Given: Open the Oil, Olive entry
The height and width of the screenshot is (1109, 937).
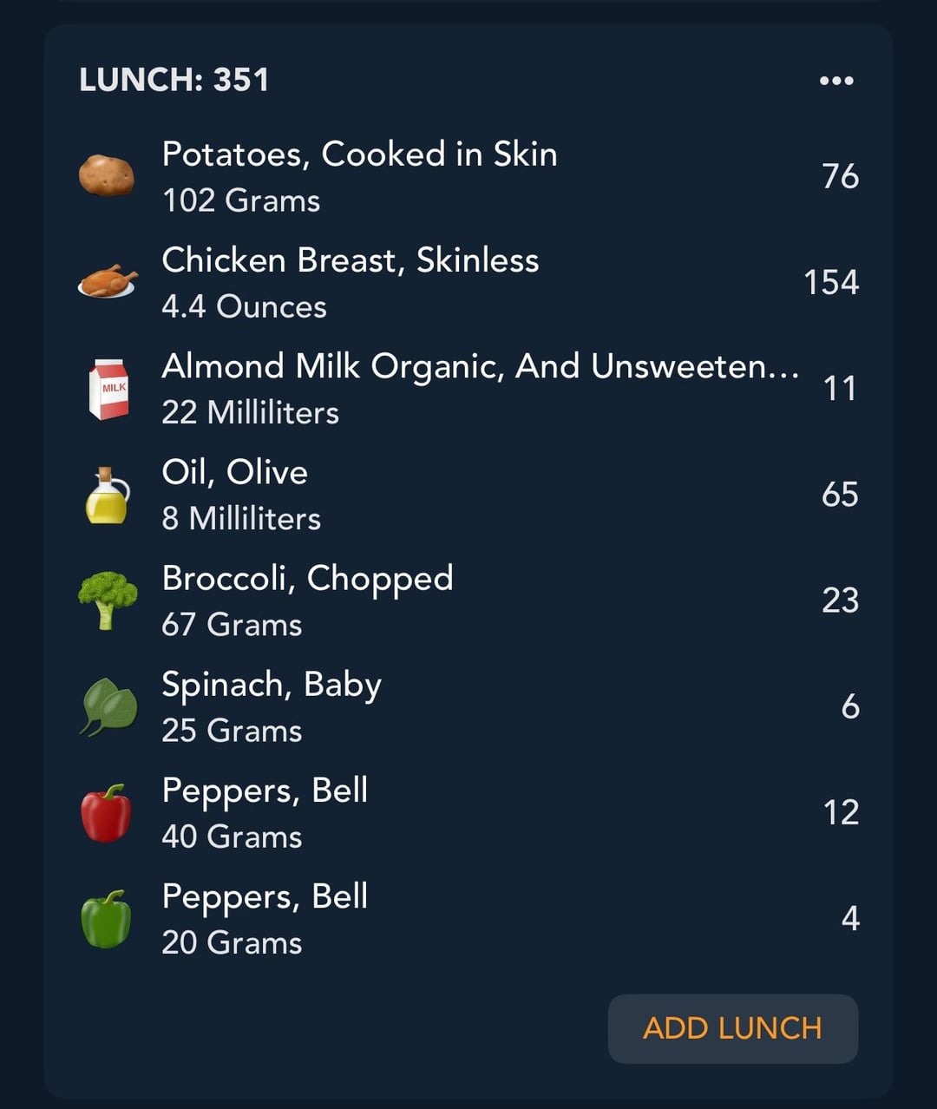Looking at the screenshot, I should pyautogui.click(x=468, y=495).
